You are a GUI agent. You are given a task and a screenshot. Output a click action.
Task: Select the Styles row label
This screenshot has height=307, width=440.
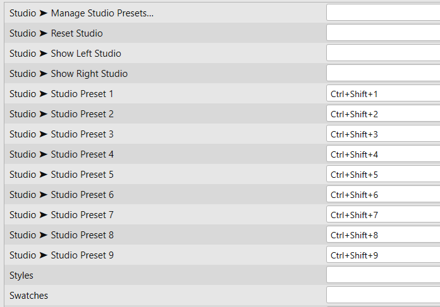(21, 275)
